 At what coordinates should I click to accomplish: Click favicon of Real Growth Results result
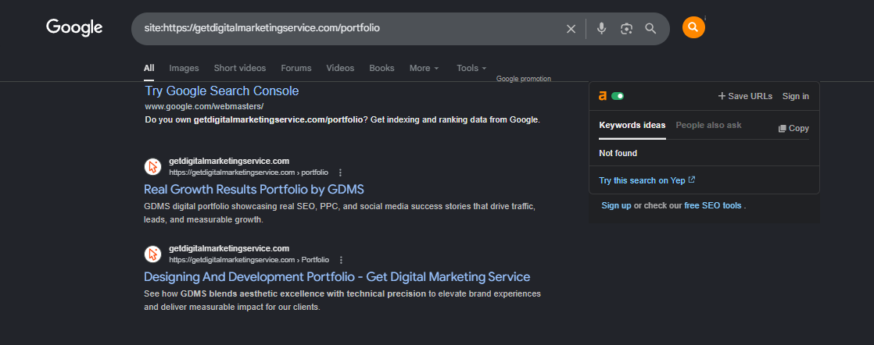tap(152, 166)
